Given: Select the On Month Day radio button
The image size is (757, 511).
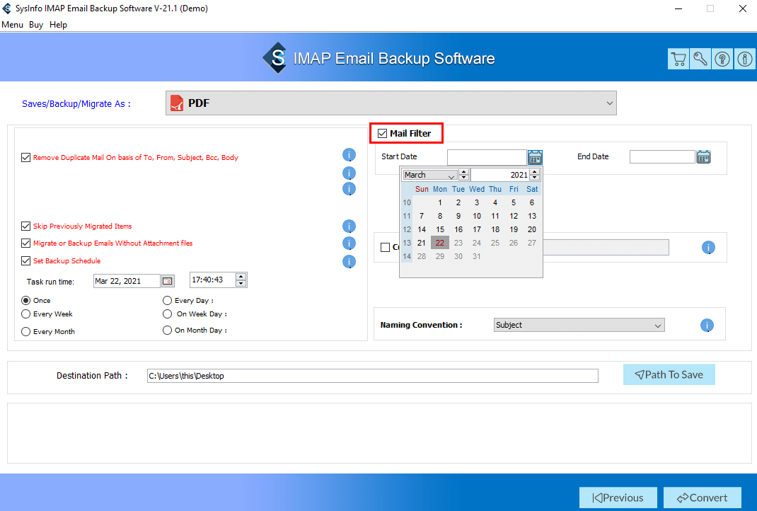Looking at the screenshot, I should tap(168, 331).
